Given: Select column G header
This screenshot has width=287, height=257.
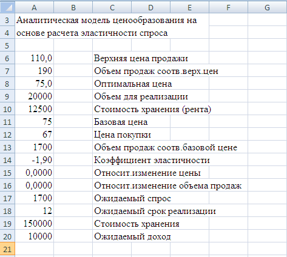Looking at the screenshot, I should tap(267, 7).
